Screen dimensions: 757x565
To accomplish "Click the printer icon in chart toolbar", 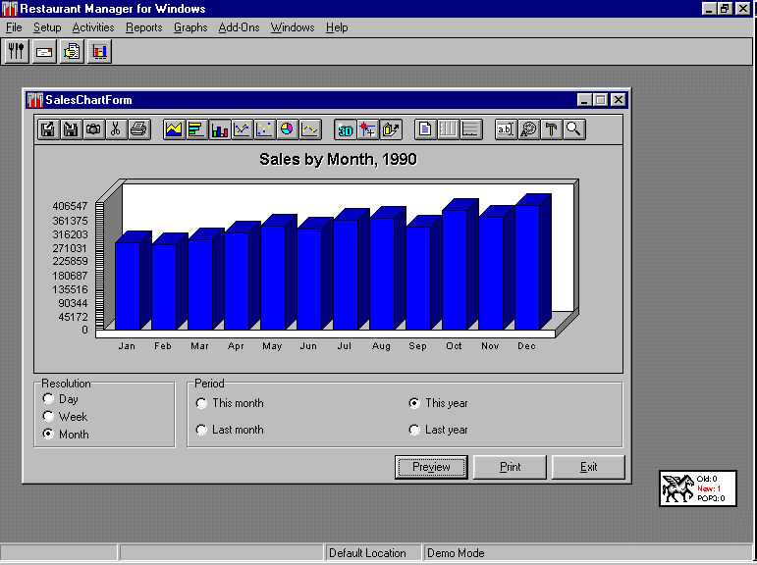I will click(x=138, y=128).
